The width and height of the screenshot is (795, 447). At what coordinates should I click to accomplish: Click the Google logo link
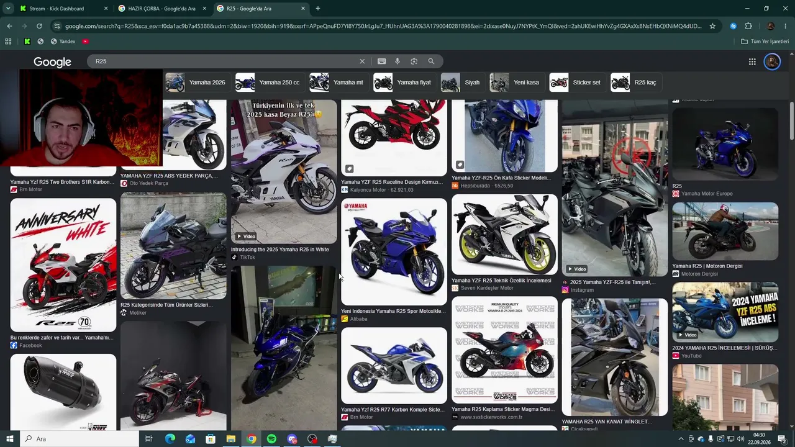coord(52,62)
